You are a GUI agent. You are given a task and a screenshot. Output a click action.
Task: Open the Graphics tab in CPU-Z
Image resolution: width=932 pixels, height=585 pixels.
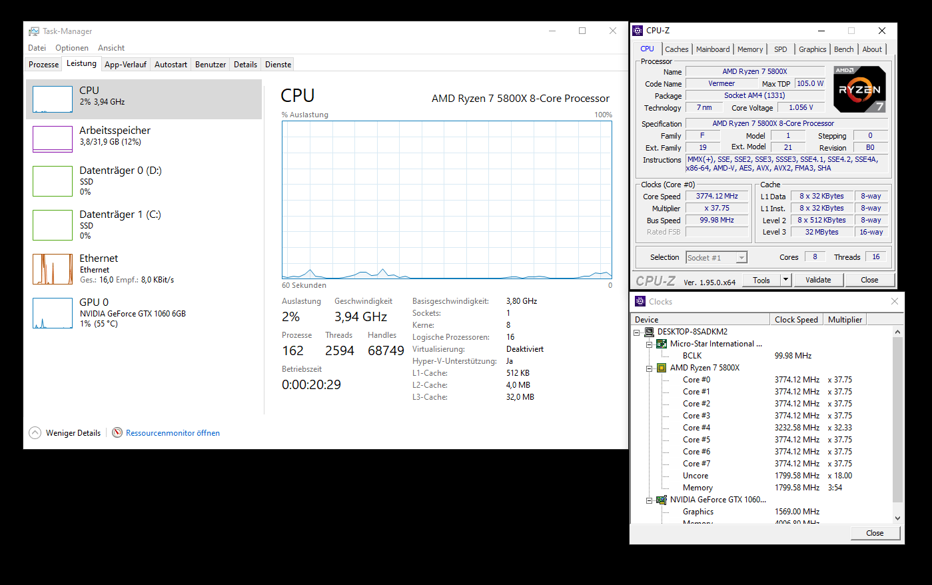tap(813, 49)
